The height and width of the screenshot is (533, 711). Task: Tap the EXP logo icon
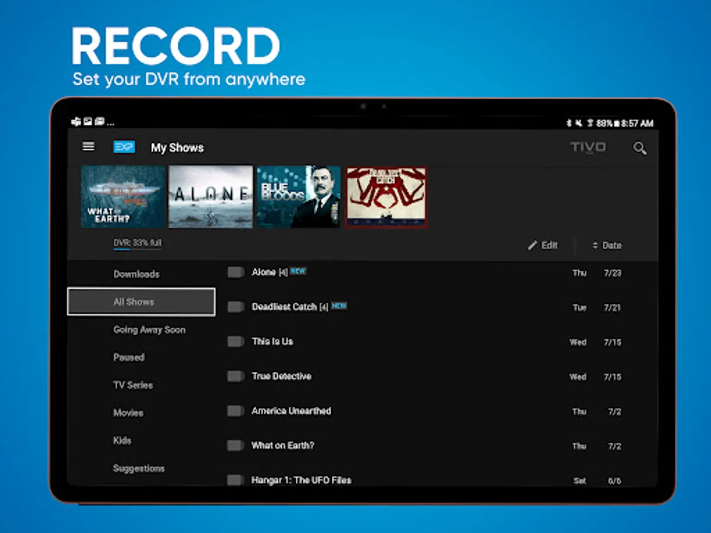point(124,147)
